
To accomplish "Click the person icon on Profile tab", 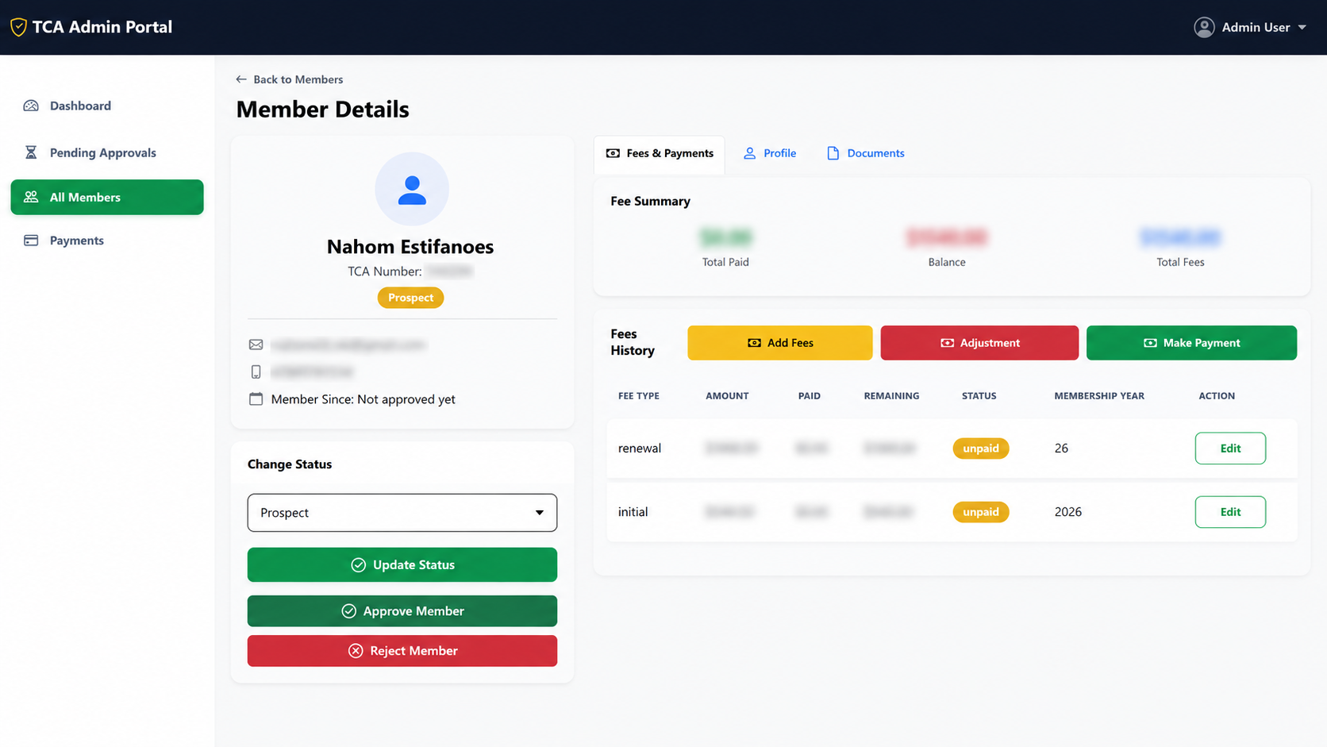I will click(x=749, y=153).
